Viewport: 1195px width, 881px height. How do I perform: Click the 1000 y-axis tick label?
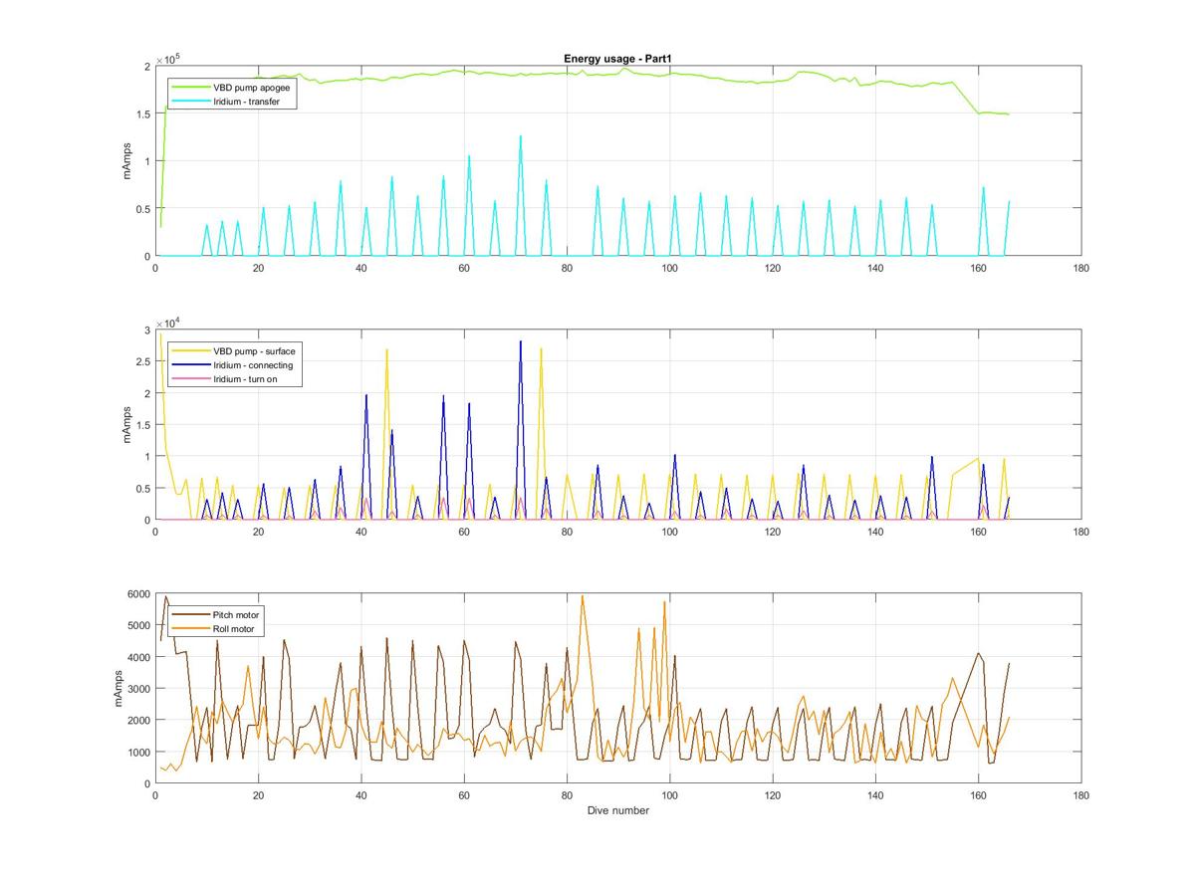coord(137,753)
